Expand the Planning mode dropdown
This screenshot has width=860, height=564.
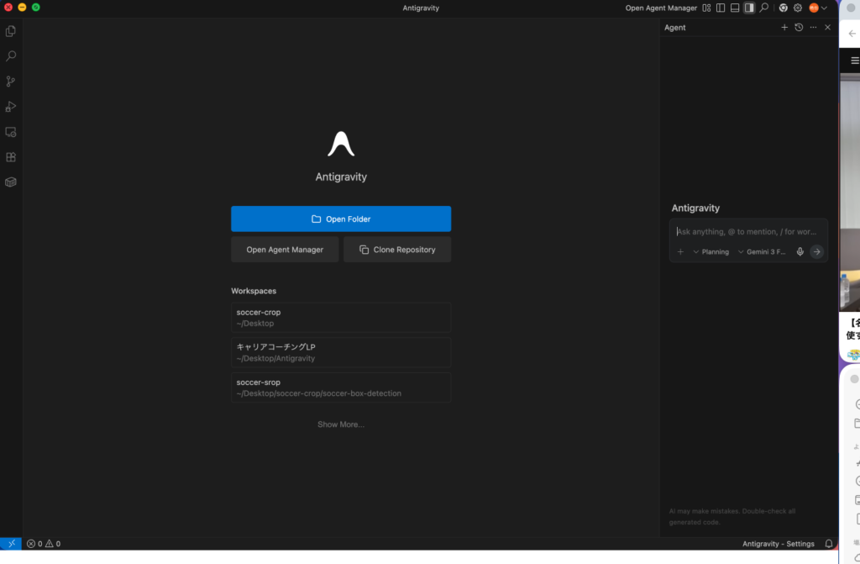tap(711, 251)
